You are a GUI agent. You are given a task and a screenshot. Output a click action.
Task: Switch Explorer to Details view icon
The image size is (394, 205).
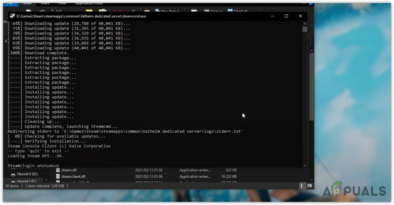(303, 186)
